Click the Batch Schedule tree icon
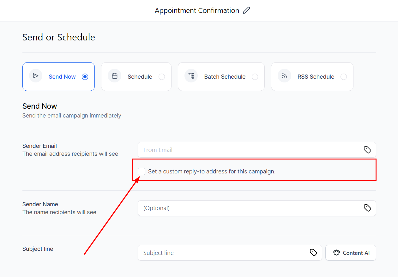The height and width of the screenshot is (277, 398). point(191,76)
